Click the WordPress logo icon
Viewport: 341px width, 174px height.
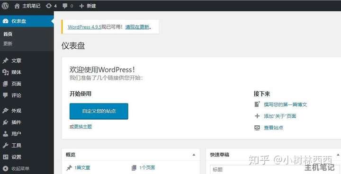[5, 6]
